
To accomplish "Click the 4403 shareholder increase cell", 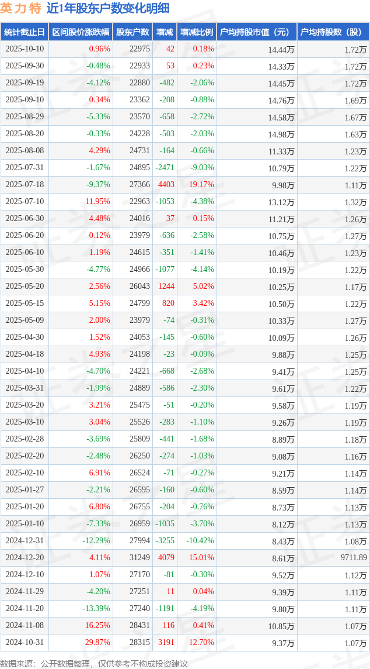I will (x=166, y=185).
